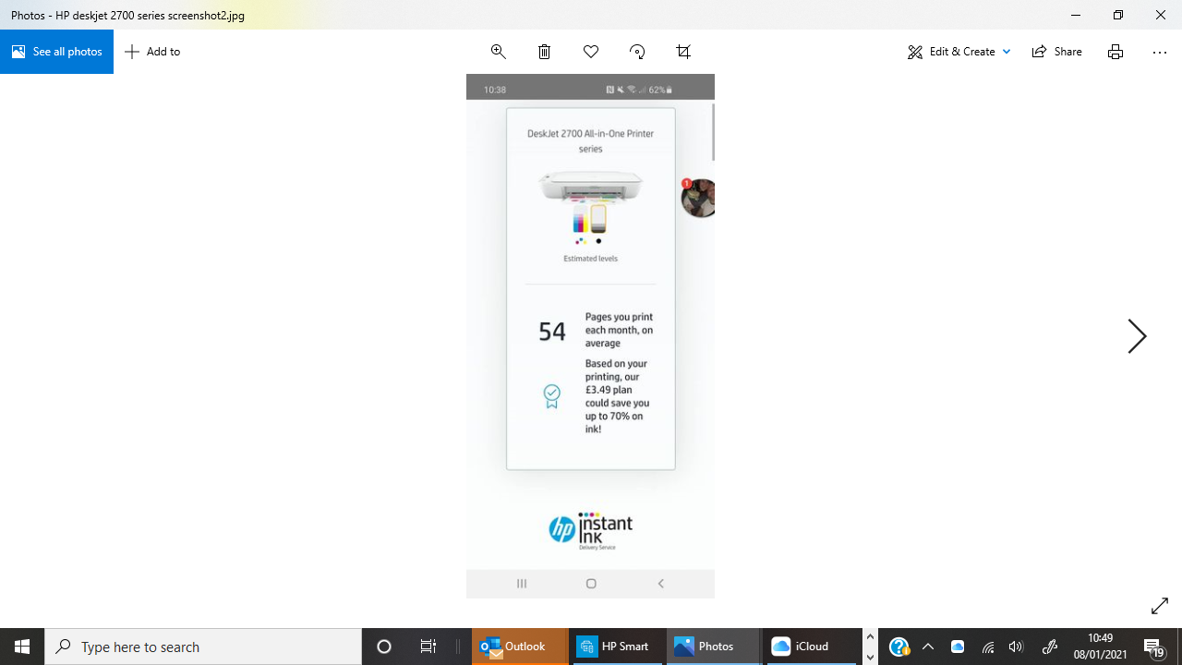Viewport: 1182px width, 665px height.
Task: Delete the photo with trash icon
Action: coord(545,52)
